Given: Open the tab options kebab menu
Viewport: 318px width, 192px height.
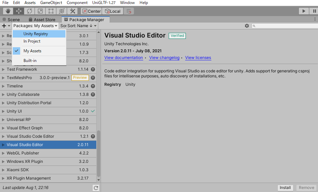Looking at the screenshot, I should 315,19.
